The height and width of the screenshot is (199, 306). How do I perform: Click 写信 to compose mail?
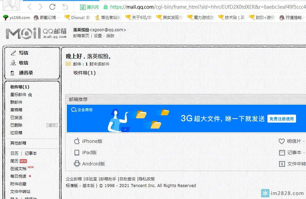[23, 53]
